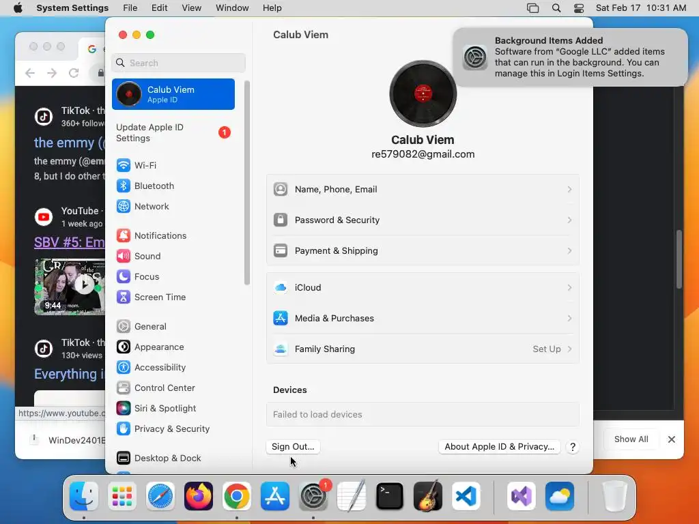Click the help question mark button

tap(573, 447)
